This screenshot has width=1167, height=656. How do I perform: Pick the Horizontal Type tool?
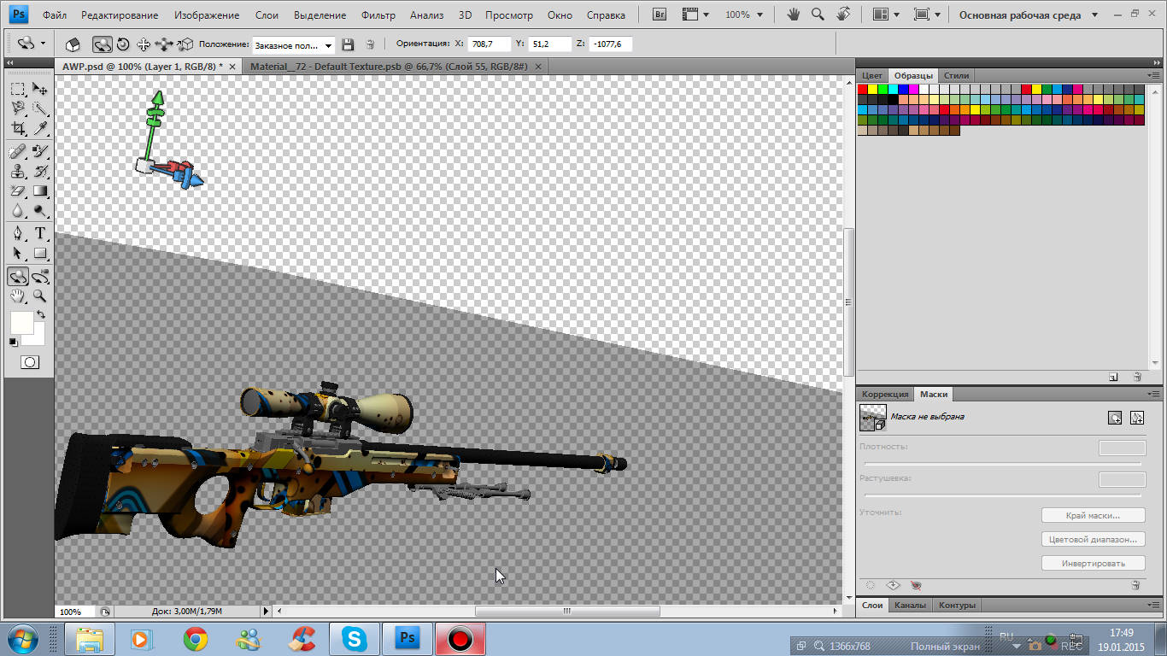point(40,233)
